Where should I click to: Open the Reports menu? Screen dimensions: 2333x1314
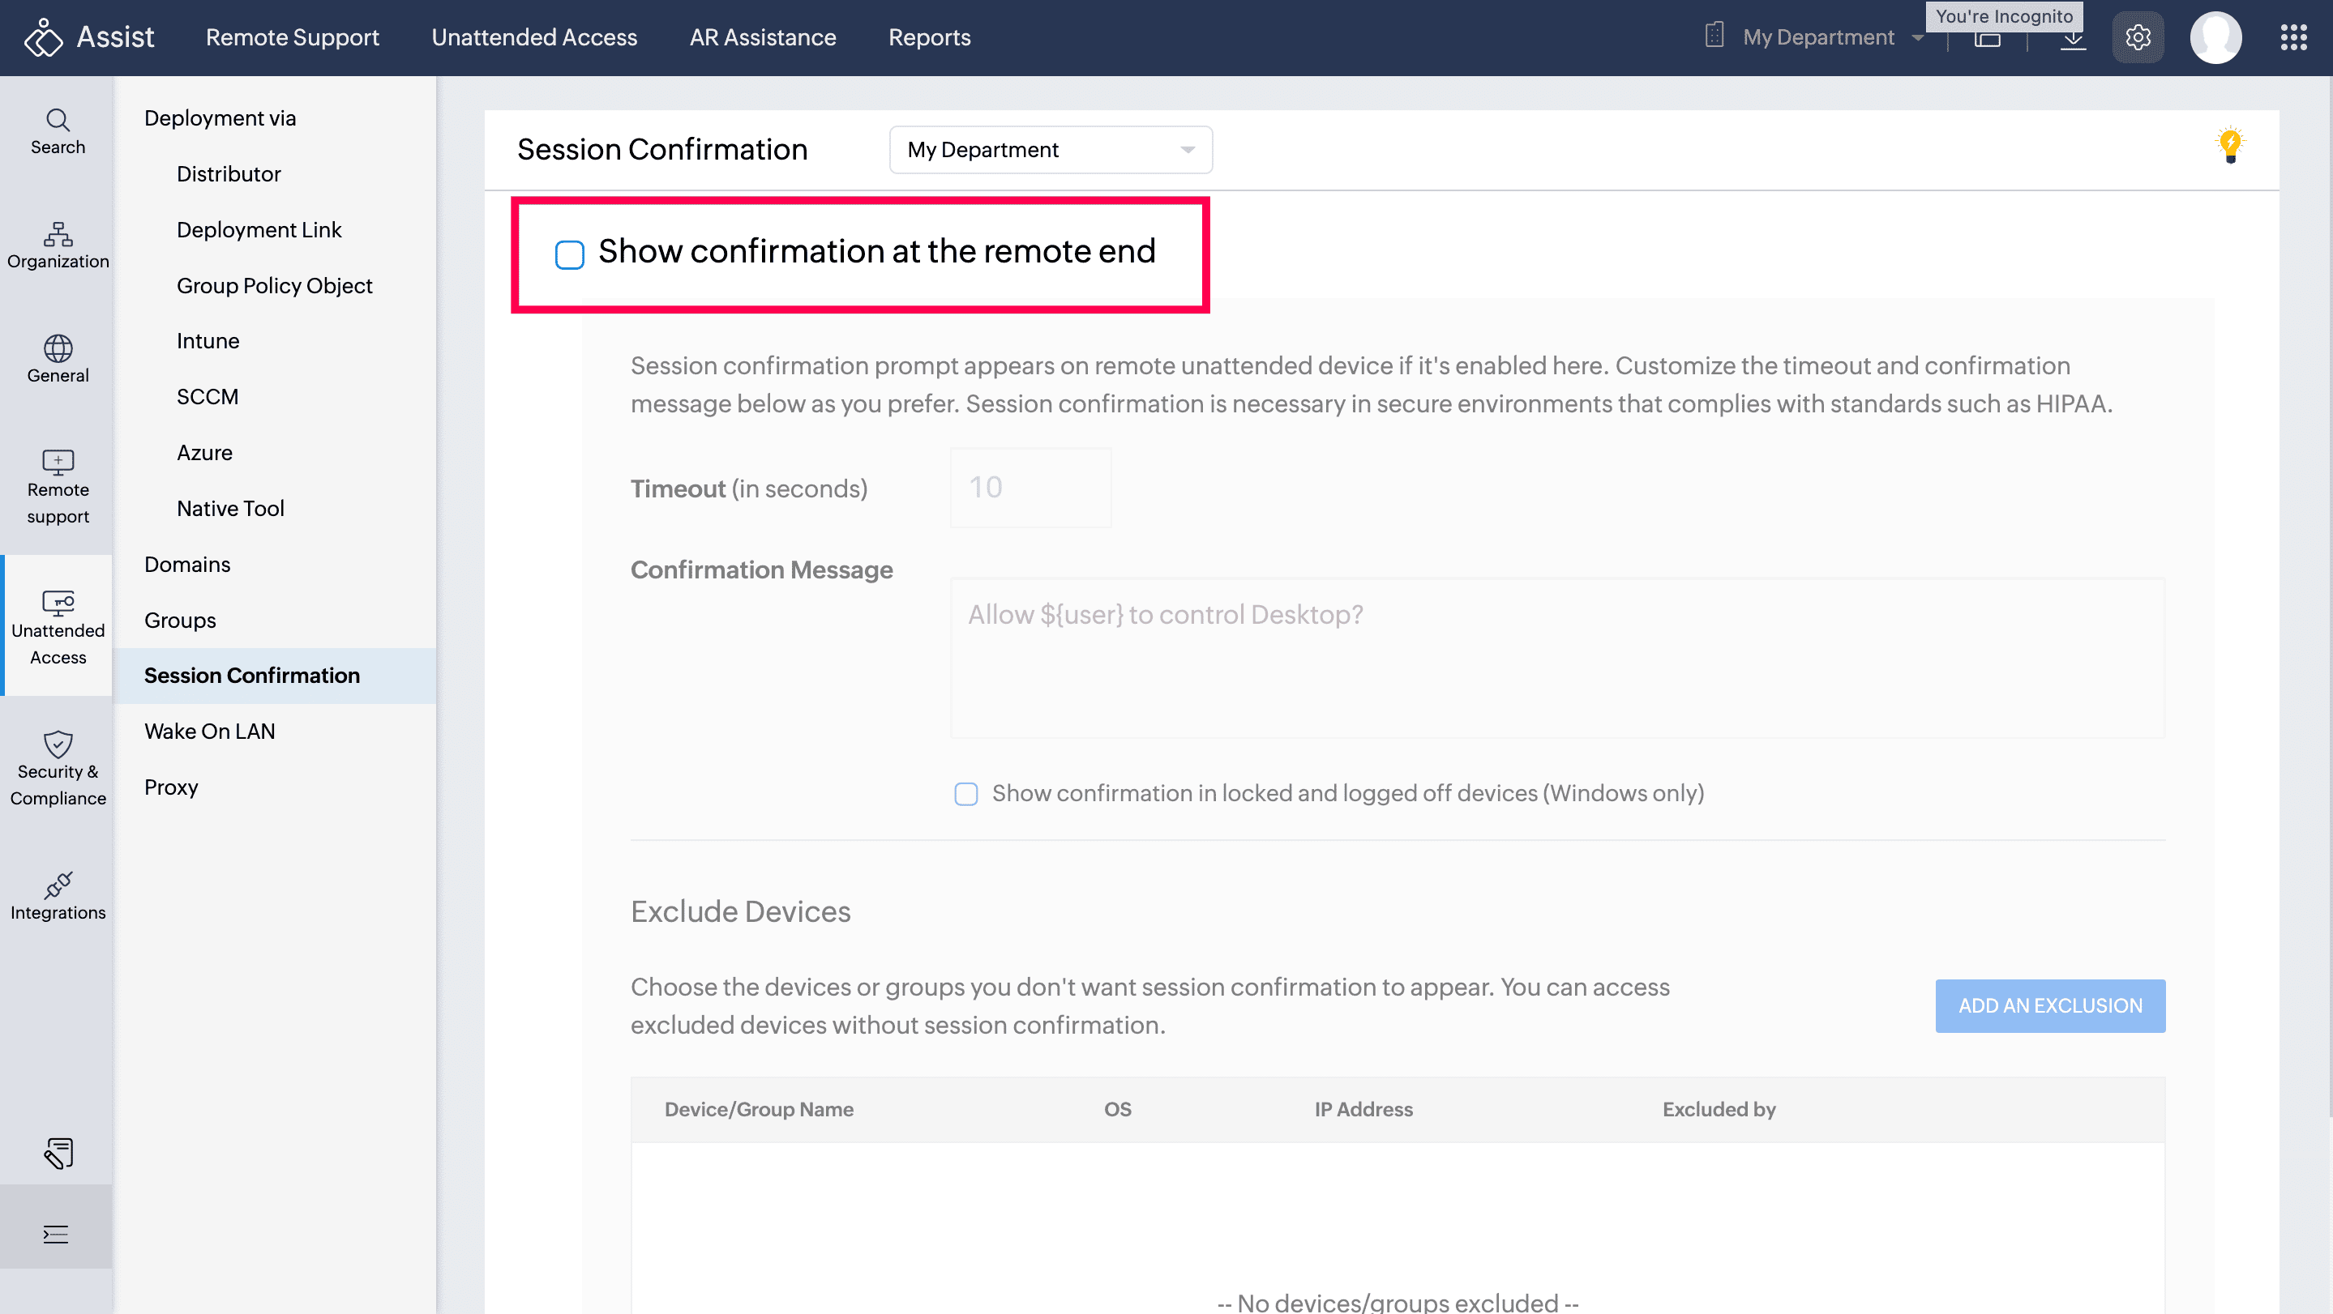(929, 37)
